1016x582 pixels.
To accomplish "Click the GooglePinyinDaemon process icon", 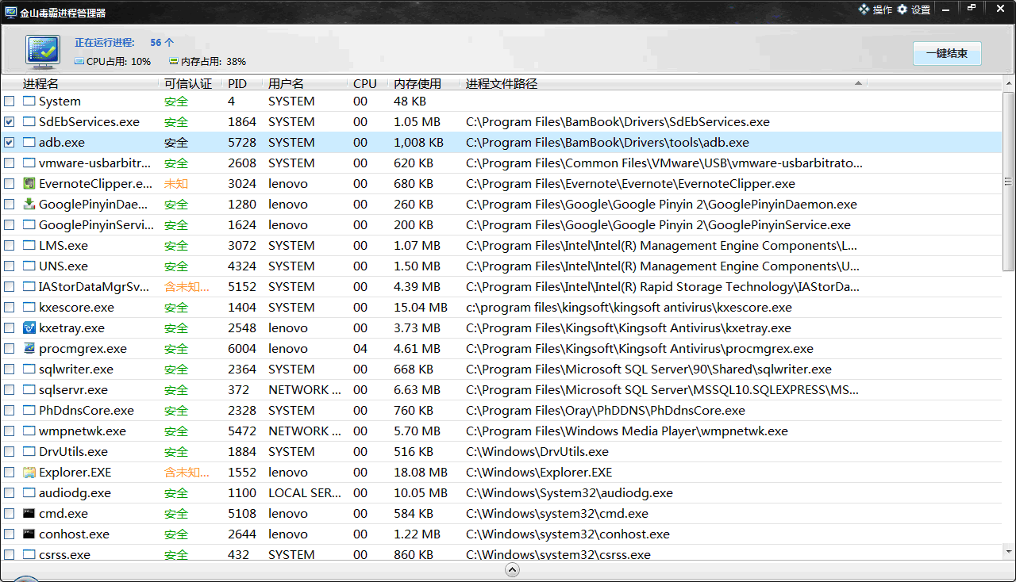I will coord(29,205).
